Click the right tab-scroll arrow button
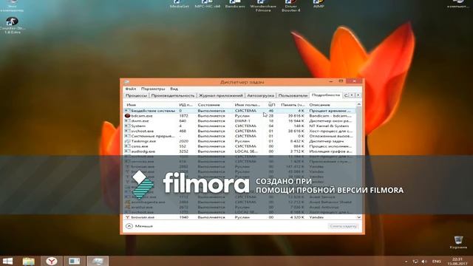This screenshot has height=266, width=473. coord(358,95)
